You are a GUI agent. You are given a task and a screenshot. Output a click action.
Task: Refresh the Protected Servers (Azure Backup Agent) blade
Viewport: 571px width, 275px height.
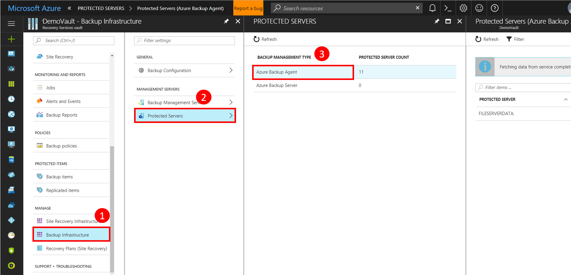487,39
